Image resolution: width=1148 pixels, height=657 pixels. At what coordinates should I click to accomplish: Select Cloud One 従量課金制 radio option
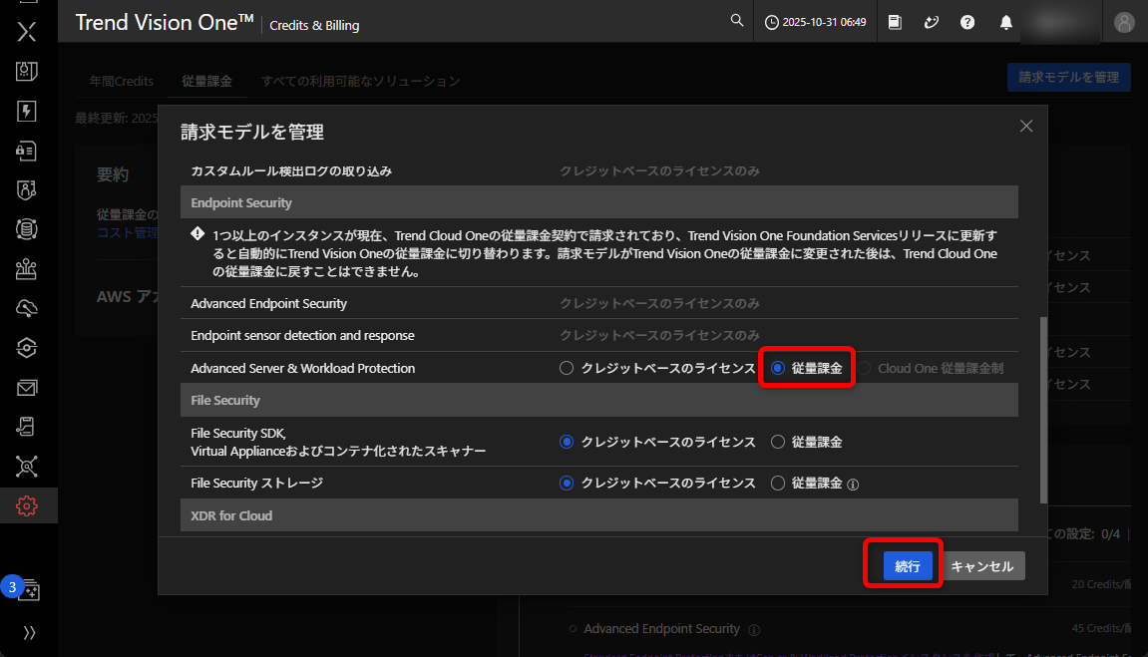click(865, 368)
